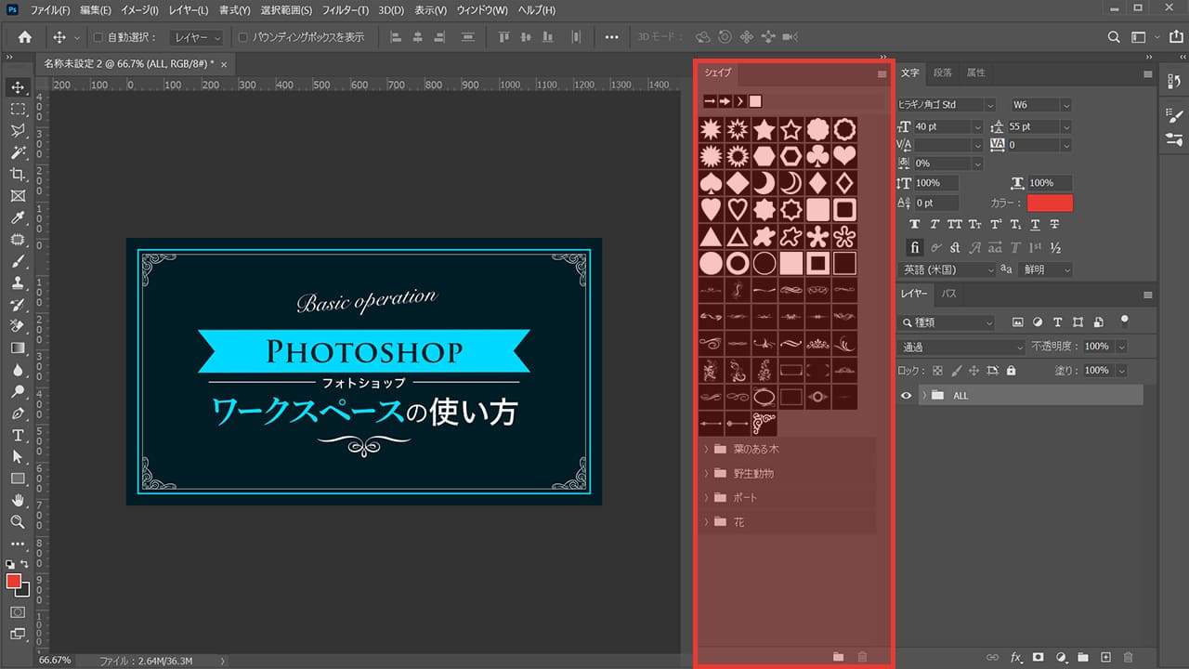Select the Dodge tool
Screen dimensions: 1189x669
click(18, 392)
